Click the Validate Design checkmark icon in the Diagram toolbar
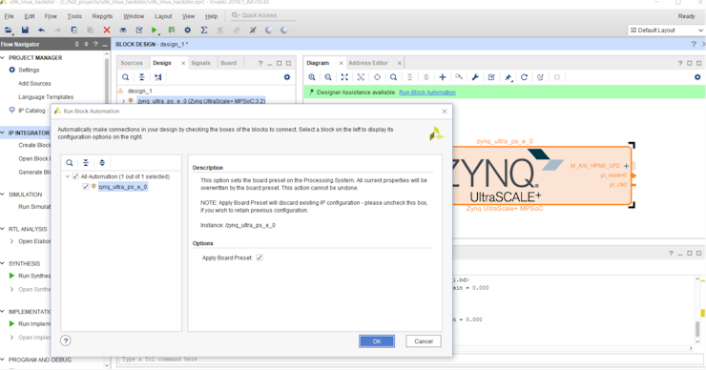The height and width of the screenshot is (370, 706). click(x=491, y=77)
